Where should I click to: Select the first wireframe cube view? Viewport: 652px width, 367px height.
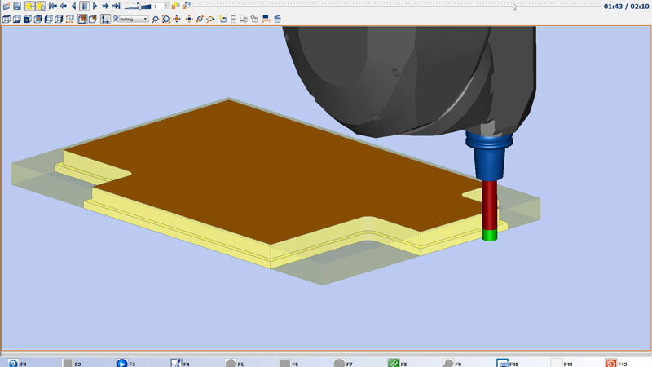coord(7,19)
